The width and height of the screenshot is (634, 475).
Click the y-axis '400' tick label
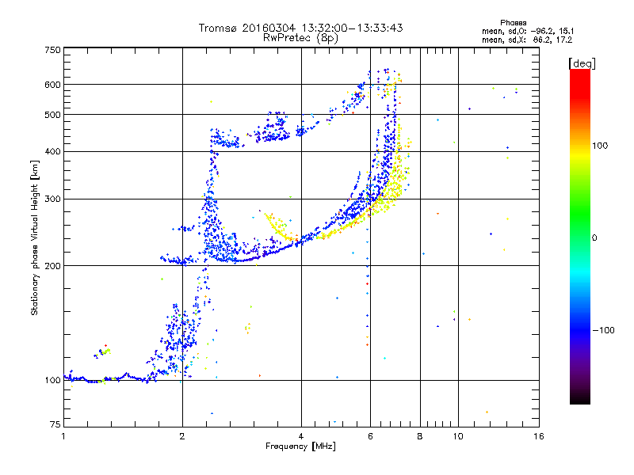(x=52, y=151)
